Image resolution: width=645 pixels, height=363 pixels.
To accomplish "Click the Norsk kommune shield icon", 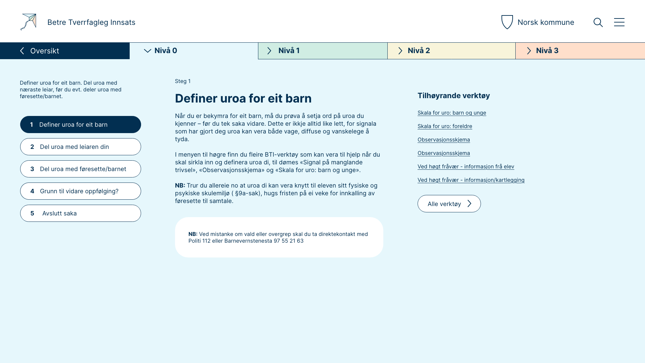I will (x=507, y=22).
